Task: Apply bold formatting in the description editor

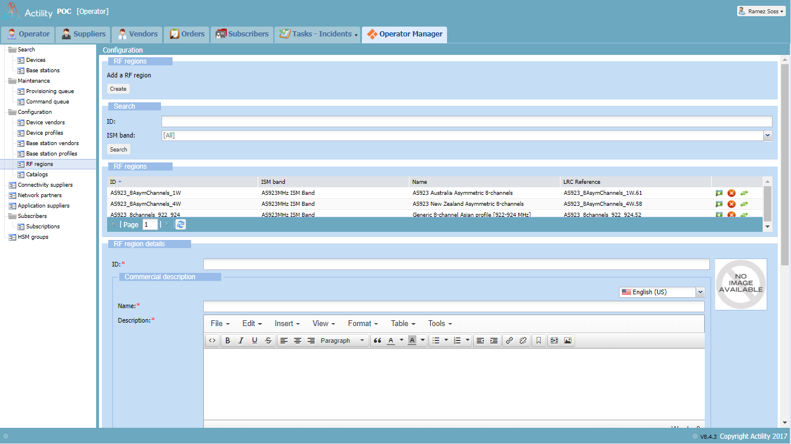Action: pyautogui.click(x=228, y=341)
